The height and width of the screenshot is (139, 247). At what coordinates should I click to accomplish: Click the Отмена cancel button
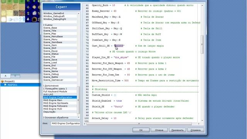(x=159, y=130)
